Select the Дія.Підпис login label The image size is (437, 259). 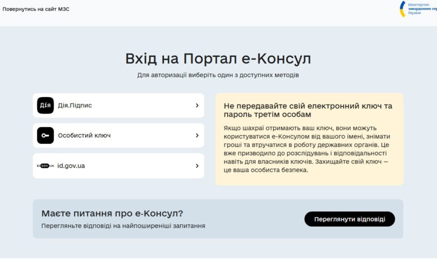(x=75, y=106)
